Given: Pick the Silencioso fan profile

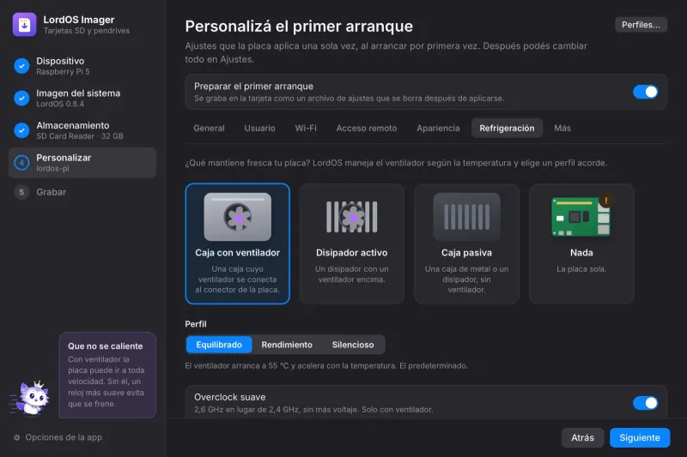Looking at the screenshot, I should pyautogui.click(x=353, y=345).
